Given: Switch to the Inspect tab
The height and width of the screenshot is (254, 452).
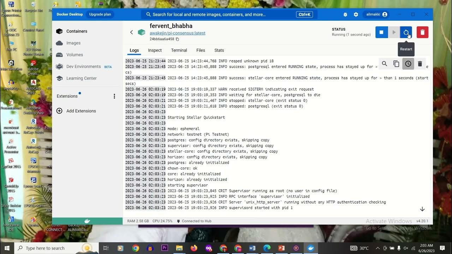Looking at the screenshot, I should pyautogui.click(x=155, y=50).
